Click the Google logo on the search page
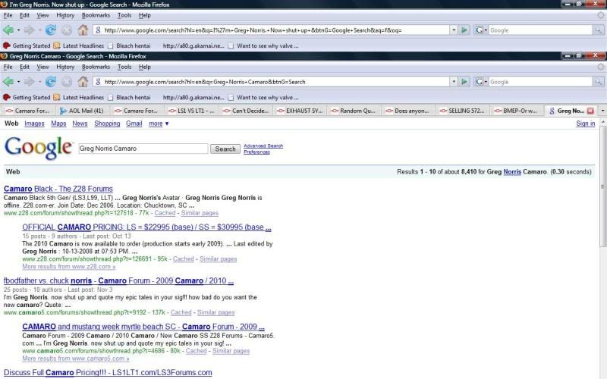The width and height of the screenshot is (607, 379). (38, 148)
